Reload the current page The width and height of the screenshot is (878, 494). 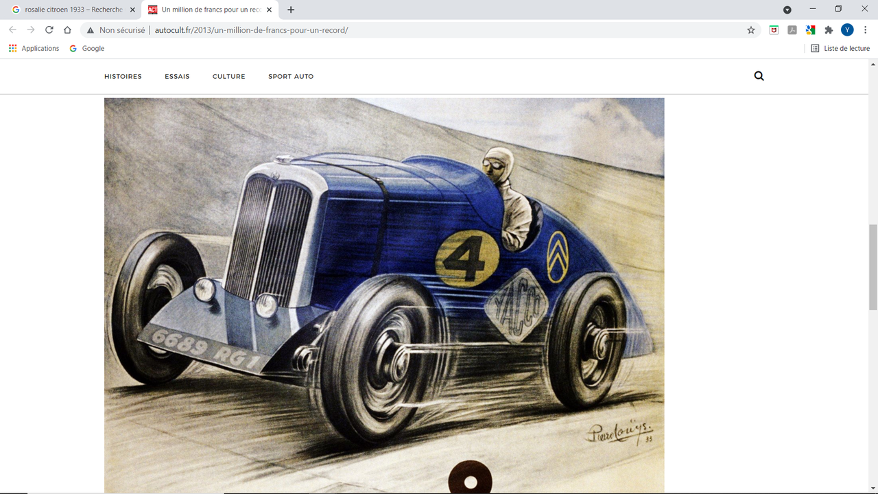point(49,30)
